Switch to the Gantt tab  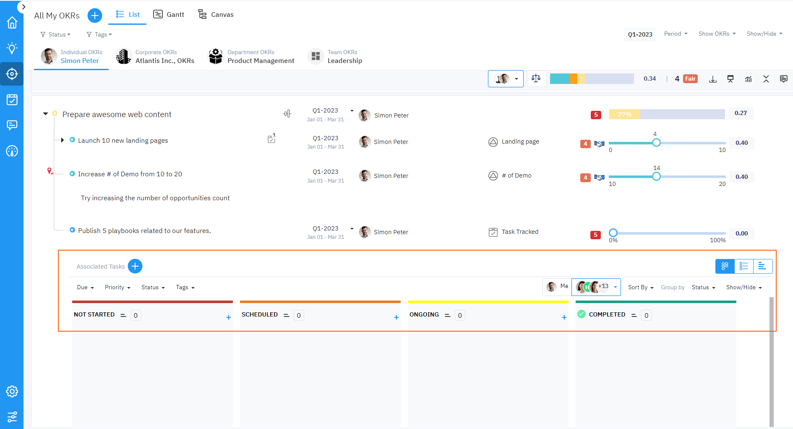tap(169, 14)
